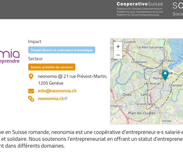The width and height of the screenshot is (183, 153).
Task: Click 'Troinex' label on the map
Action: (167, 121)
